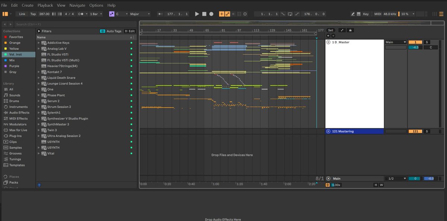The width and height of the screenshot is (447, 221).
Task: Open the Create menu
Action: click(28, 5)
